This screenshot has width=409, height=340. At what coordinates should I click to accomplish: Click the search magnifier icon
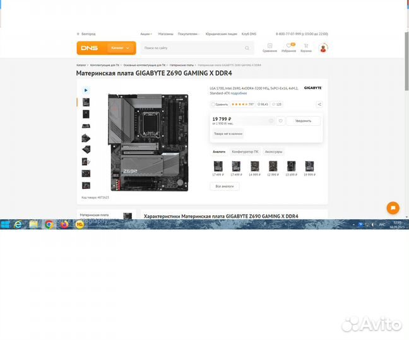click(x=247, y=48)
